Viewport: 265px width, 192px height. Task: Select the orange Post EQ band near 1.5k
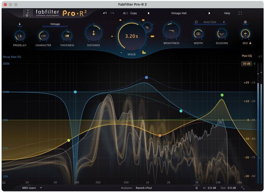(160, 135)
